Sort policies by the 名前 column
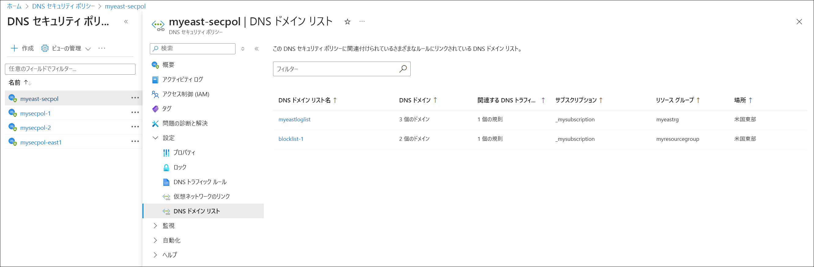 coord(20,83)
